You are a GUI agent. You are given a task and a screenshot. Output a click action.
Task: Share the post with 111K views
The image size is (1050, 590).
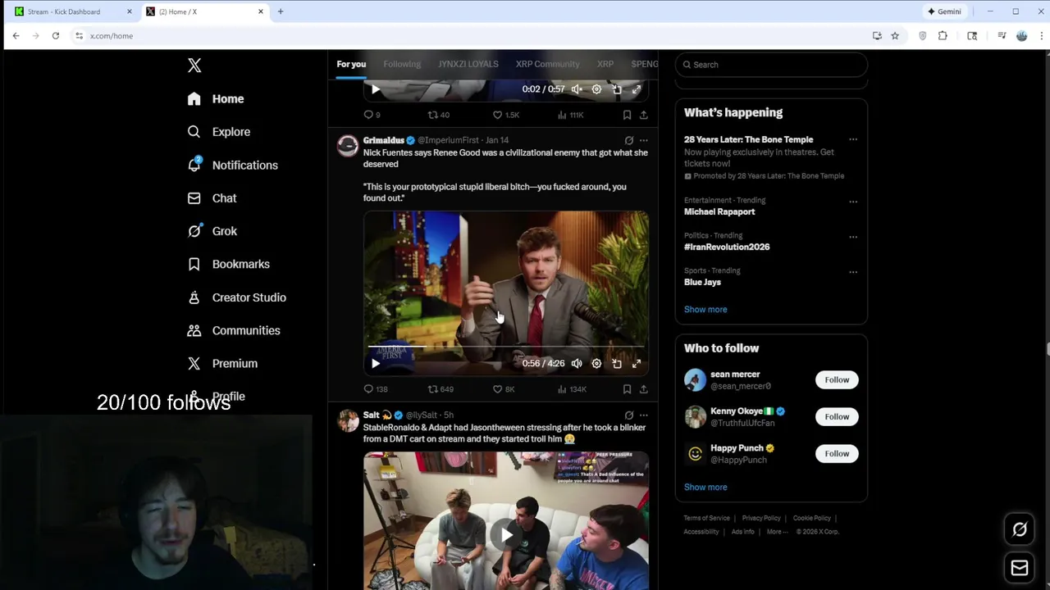pos(643,115)
